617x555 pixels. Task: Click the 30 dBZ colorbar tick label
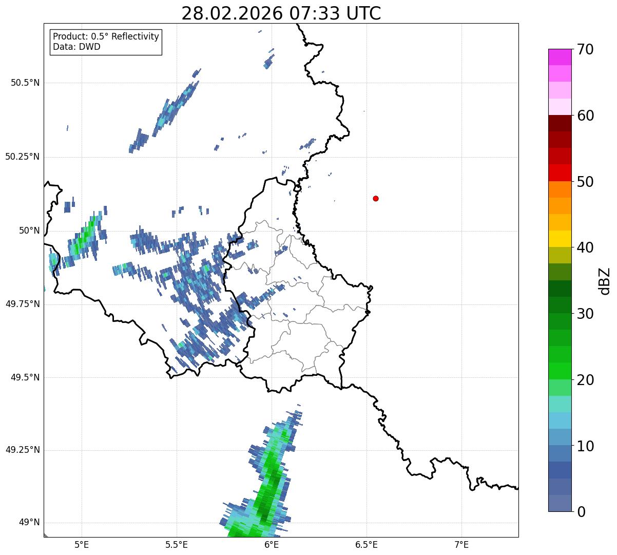pos(585,314)
